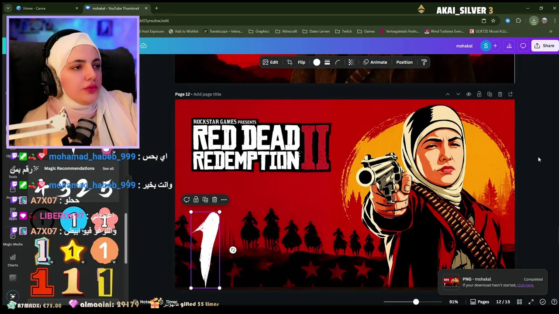Click the Flip button
The height and width of the screenshot is (314, 559).
[301, 62]
